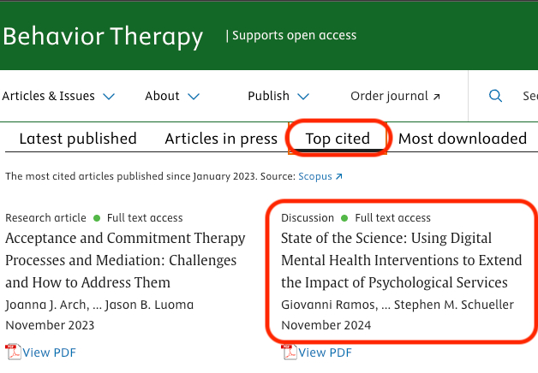Expand the Articles & Issues dropdown
538x373 pixels.
(109, 97)
